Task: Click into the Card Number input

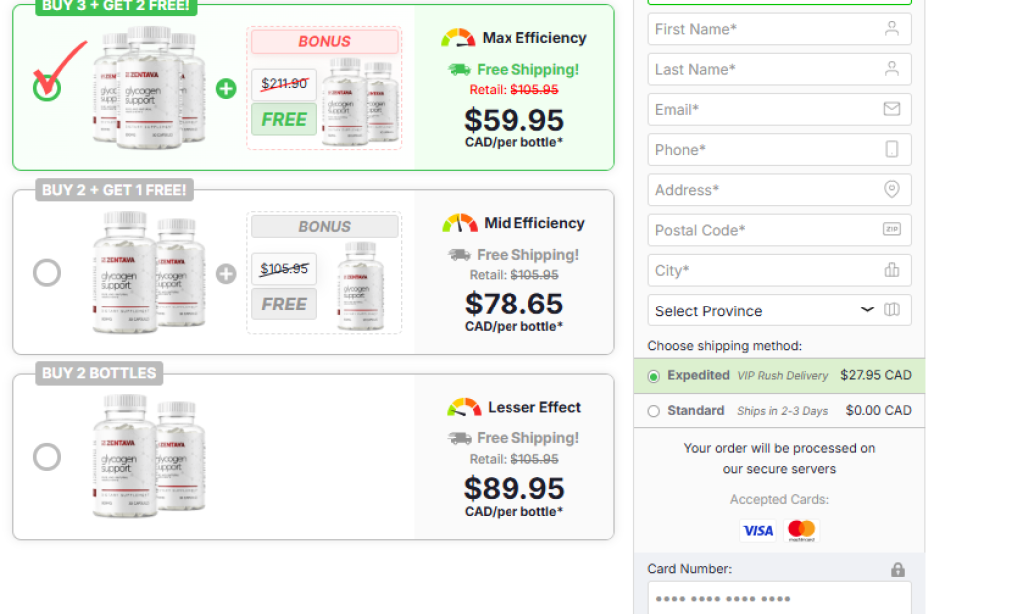Action: click(x=779, y=598)
